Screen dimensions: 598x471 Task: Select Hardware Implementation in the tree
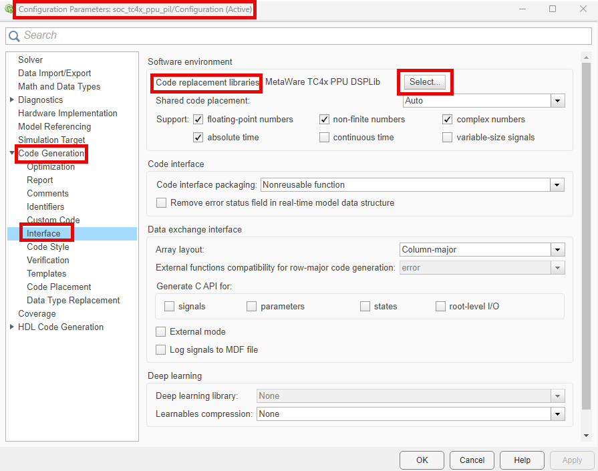(67, 114)
